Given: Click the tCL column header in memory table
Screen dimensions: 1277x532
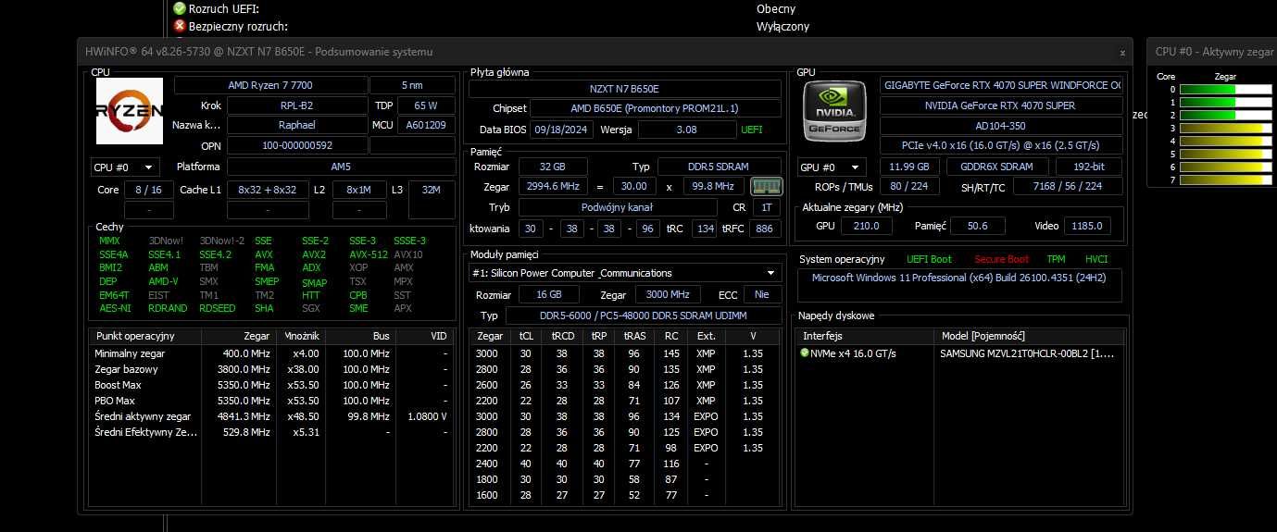Looking at the screenshot, I should pos(526,336).
